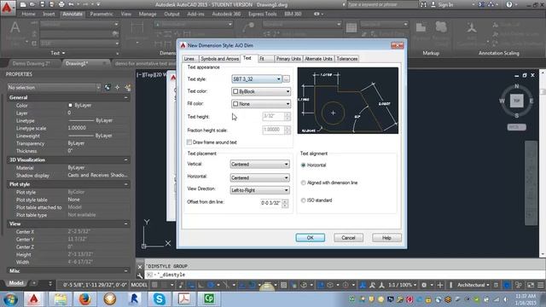Open the Architectural units dropdown in status bar
The image size is (546, 307).
473,285
